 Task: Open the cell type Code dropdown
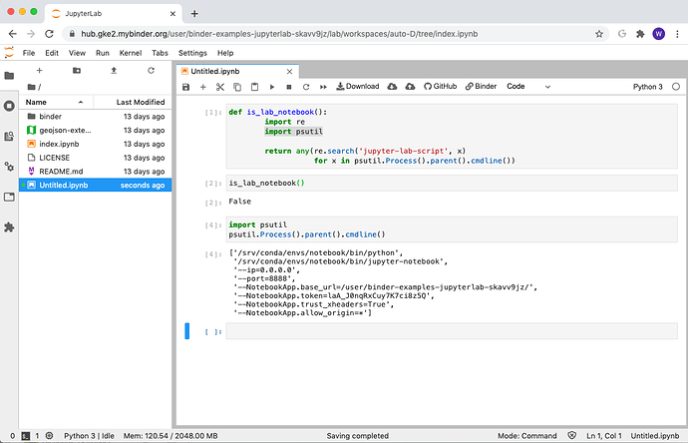pyautogui.click(x=528, y=87)
